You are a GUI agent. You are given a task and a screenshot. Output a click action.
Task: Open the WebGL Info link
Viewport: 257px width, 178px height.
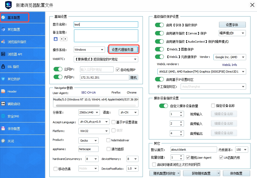point(230,65)
